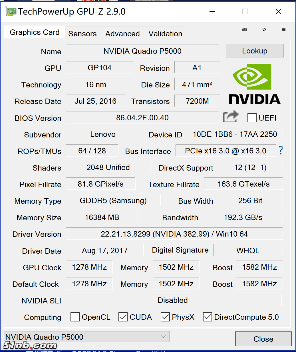Toggle the DirectCompute 5.0 checkbox
Image resolution: width=296 pixels, height=352 pixels.
pyautogui.click(x=208, y=317)
